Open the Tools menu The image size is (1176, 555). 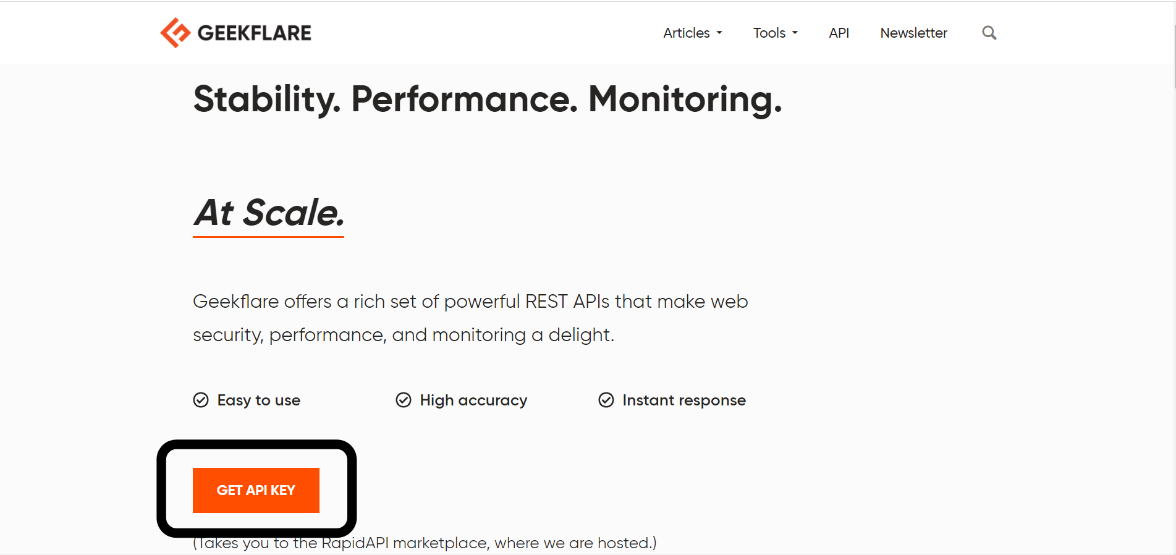click(769, 33)
